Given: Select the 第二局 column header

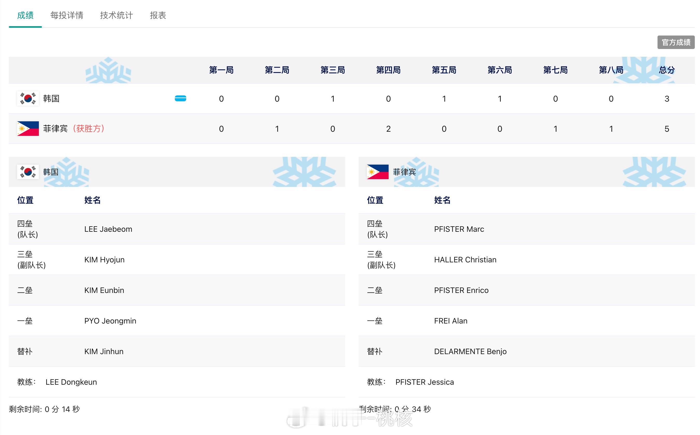Looking at the screenshot, I should [277, 70].
